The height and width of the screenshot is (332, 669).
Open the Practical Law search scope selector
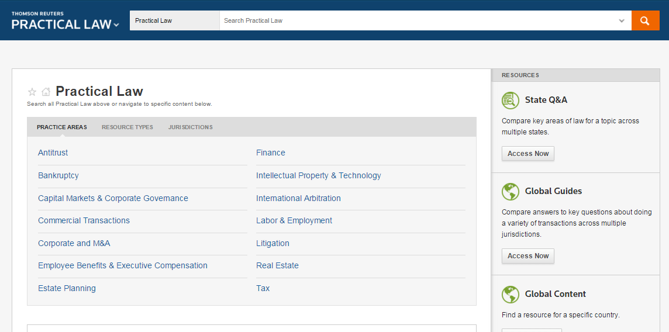point(174,20)
